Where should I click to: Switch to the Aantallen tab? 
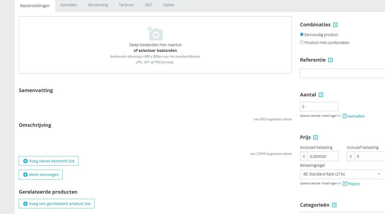[69, 5]
